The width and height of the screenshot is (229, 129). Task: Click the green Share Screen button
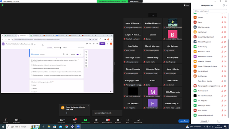[x=86, y=121]
